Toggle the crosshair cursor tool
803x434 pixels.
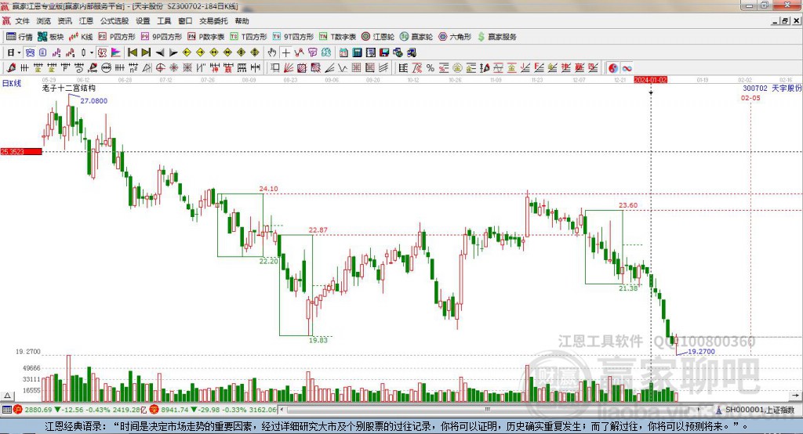tap(285, 52)
